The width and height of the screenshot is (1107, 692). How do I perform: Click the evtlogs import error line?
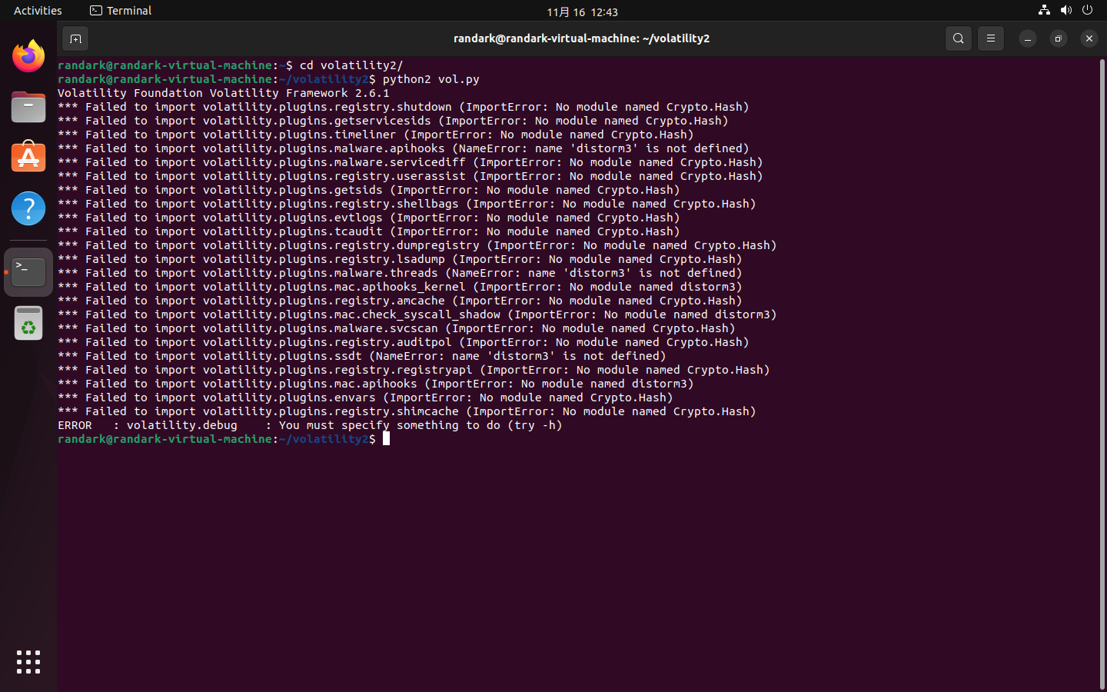click(369, 218)
